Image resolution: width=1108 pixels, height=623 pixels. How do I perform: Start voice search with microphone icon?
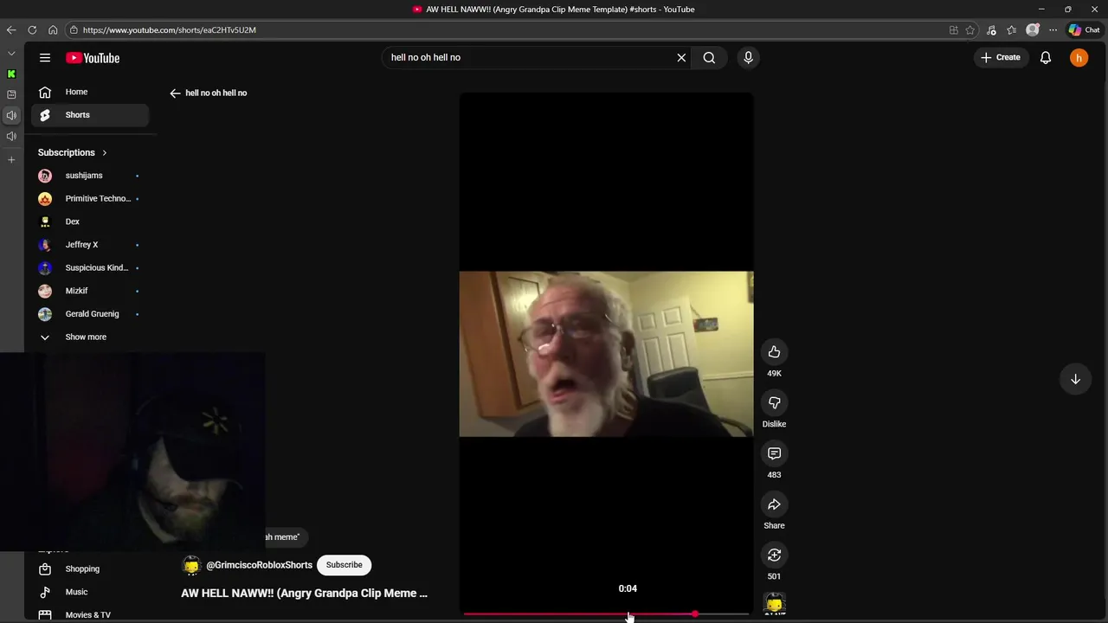(749, 58)
